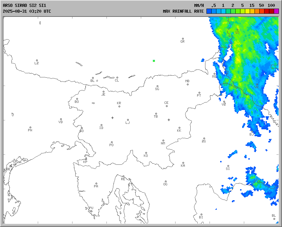
Task: Click the MM/H units label
Action: (199, 6)
